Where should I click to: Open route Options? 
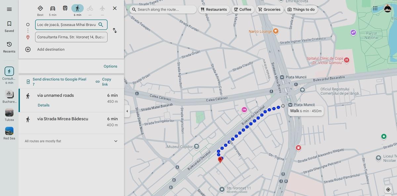point(110,66)
